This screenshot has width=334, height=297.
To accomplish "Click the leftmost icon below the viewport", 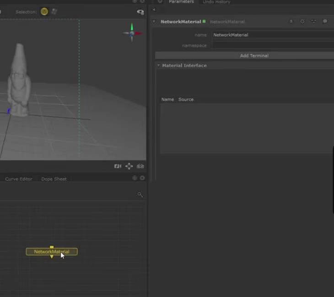I will tap(118, 166).
